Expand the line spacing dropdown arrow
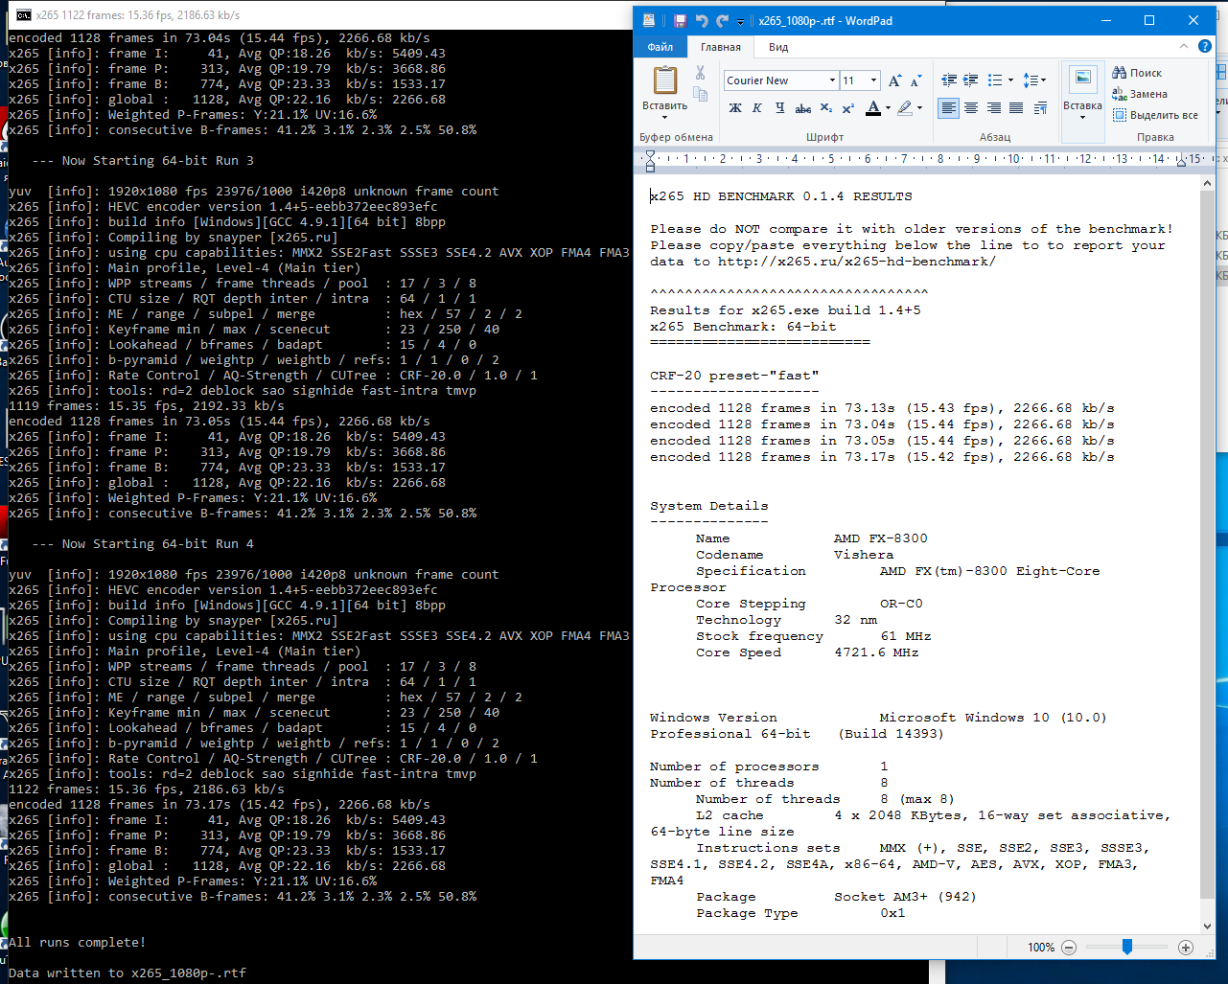1228x984 pixels. point(1043,80)
